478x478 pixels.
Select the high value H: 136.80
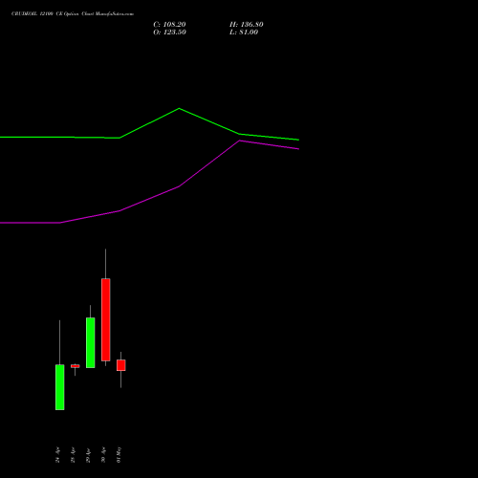247,25
